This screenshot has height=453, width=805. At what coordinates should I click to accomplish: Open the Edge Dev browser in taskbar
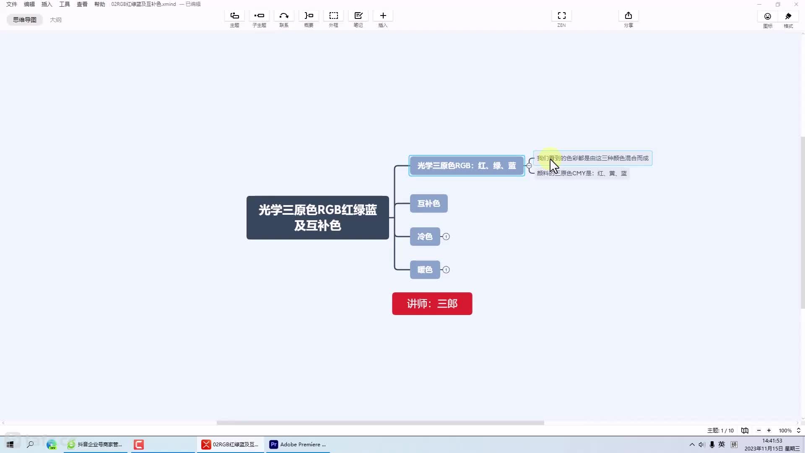coord(51,444)
